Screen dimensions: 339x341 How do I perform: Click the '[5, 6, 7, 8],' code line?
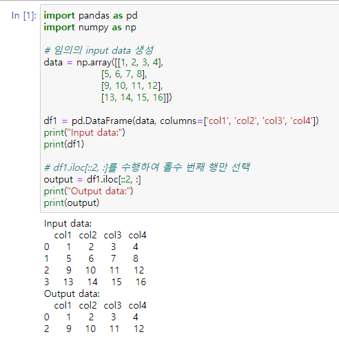pos(124,74)
